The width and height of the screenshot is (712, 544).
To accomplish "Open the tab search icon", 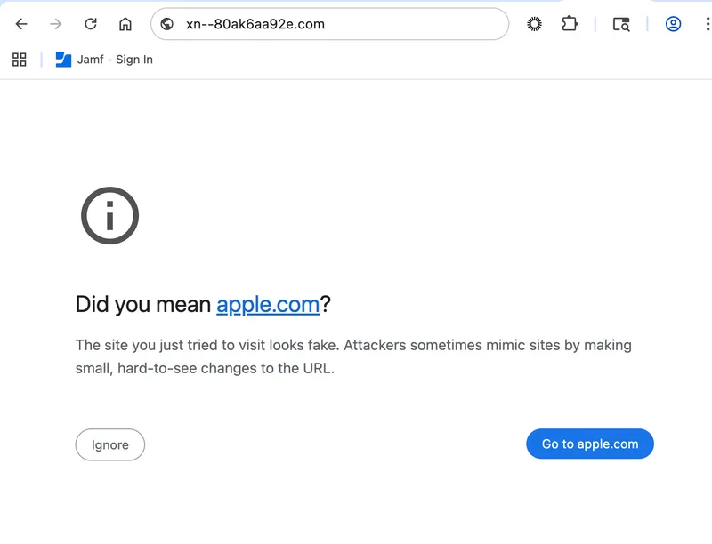I will coord(621,24).
